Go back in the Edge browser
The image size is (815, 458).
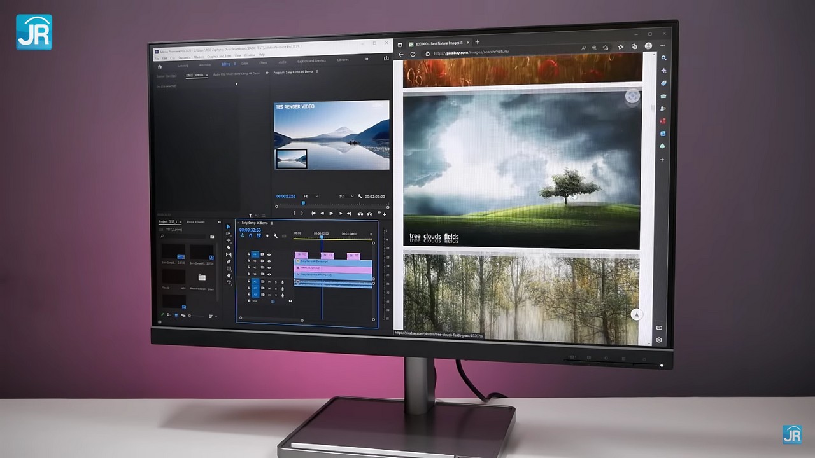tap(401, 54)
